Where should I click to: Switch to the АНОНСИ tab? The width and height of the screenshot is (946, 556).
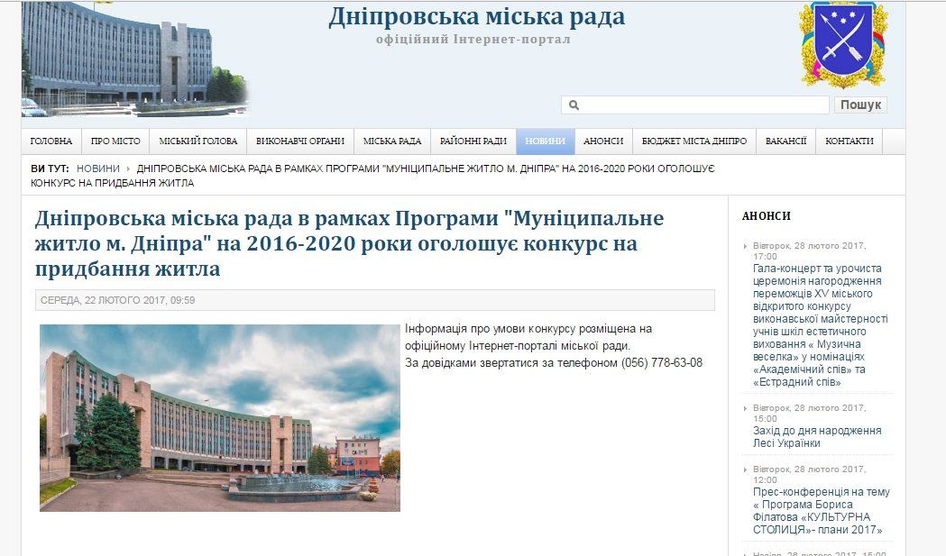(x=602, y=141)
